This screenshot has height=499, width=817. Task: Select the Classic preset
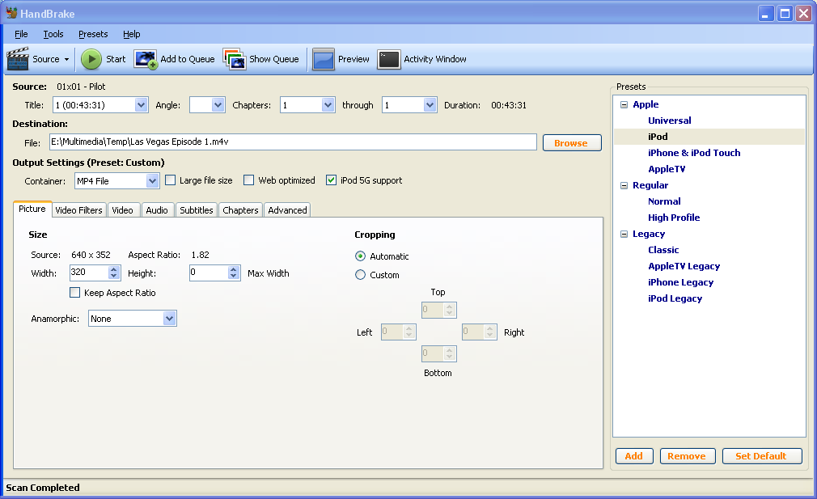(x=663, y=249)
